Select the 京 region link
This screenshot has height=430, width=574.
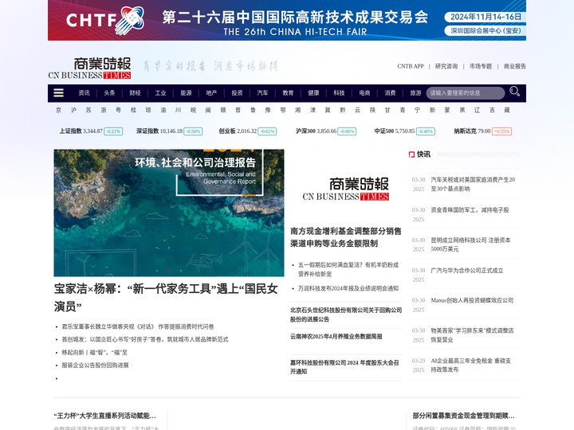point(58,110)
